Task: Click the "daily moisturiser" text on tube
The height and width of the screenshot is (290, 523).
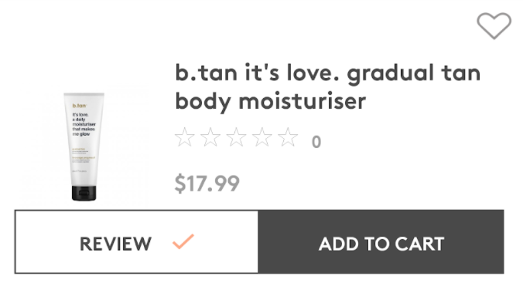Action: click(84, 122)
